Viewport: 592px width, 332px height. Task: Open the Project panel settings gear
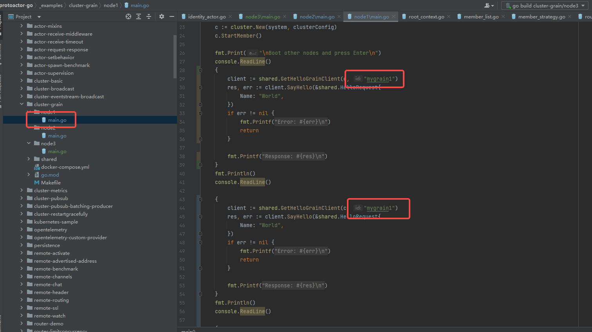161,16
